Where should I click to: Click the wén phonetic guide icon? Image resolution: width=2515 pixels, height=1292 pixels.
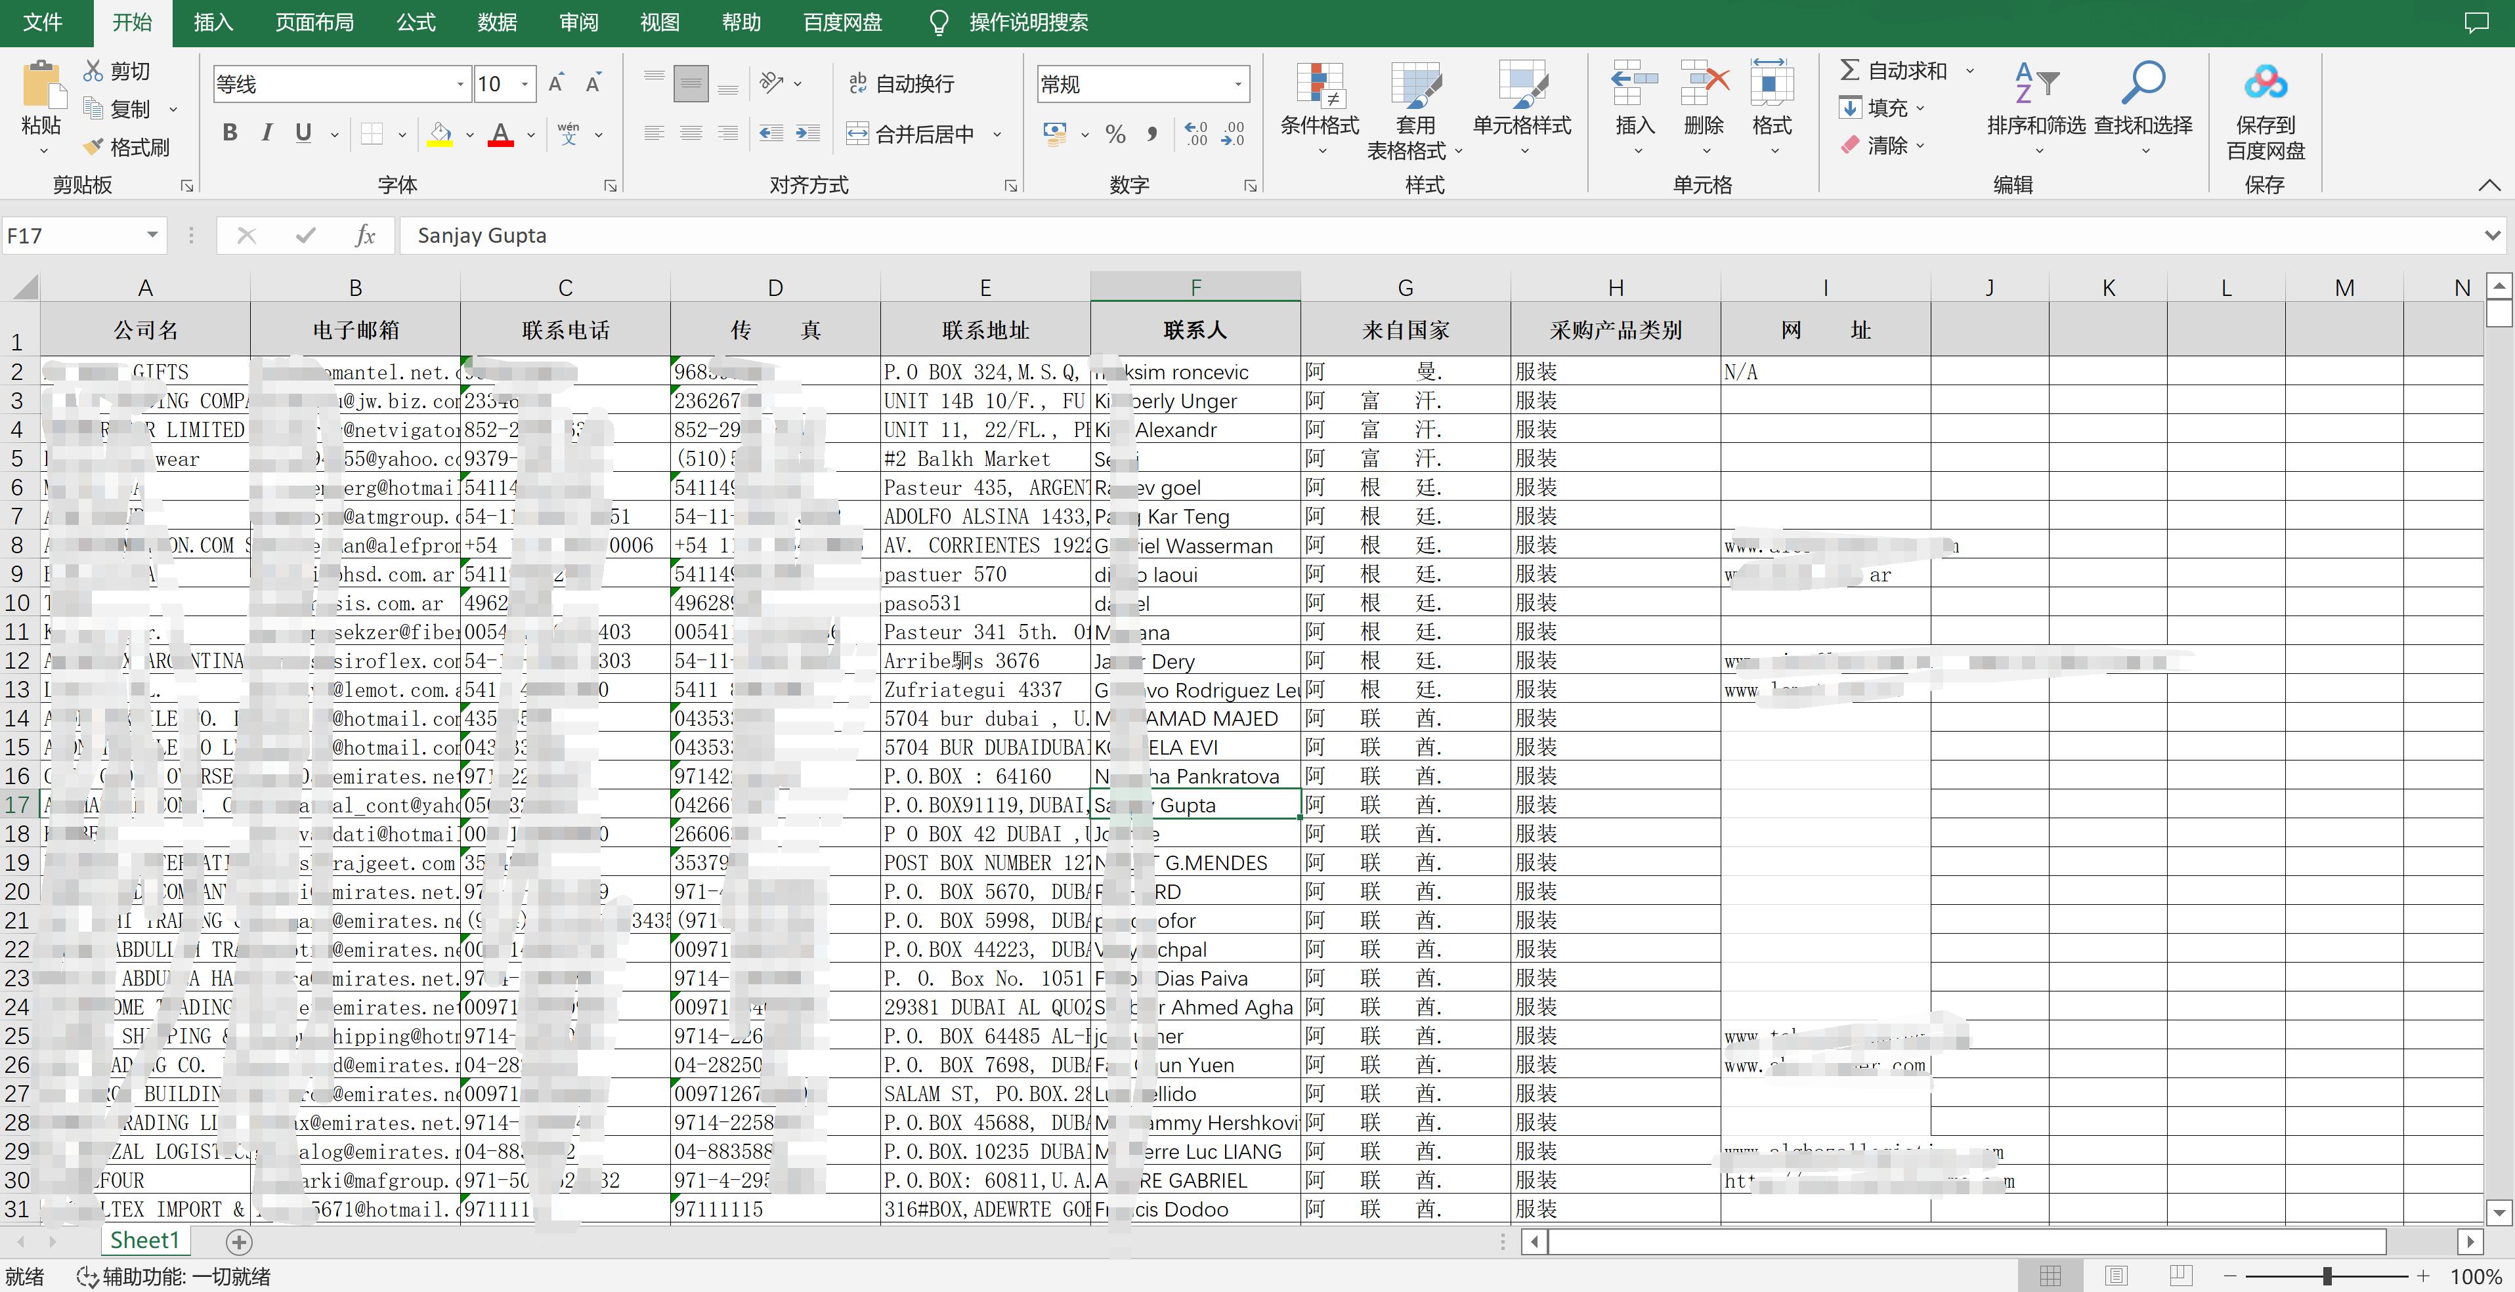point(569,134)
